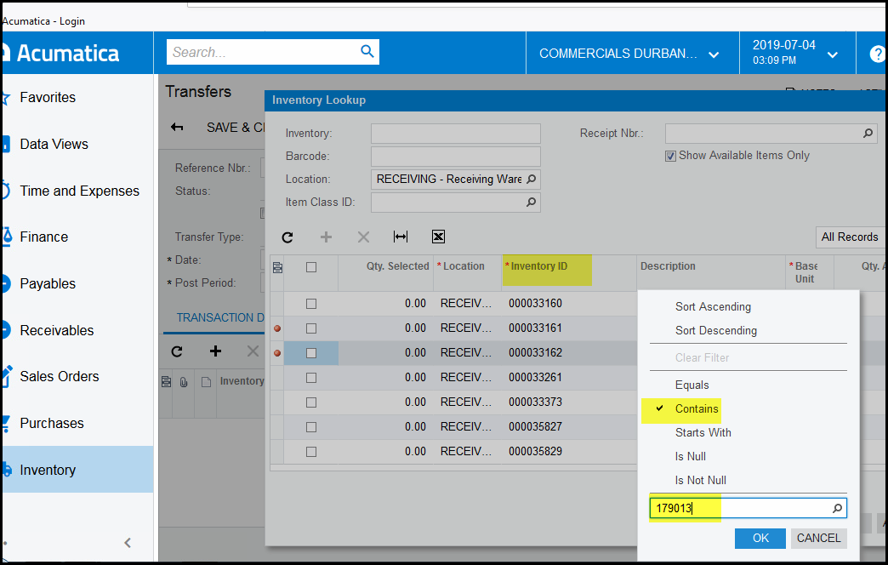The width and height of the screenshot is (888, 565).
Task: Click the Location field lookup magnifier
Action: pos(531,180)
